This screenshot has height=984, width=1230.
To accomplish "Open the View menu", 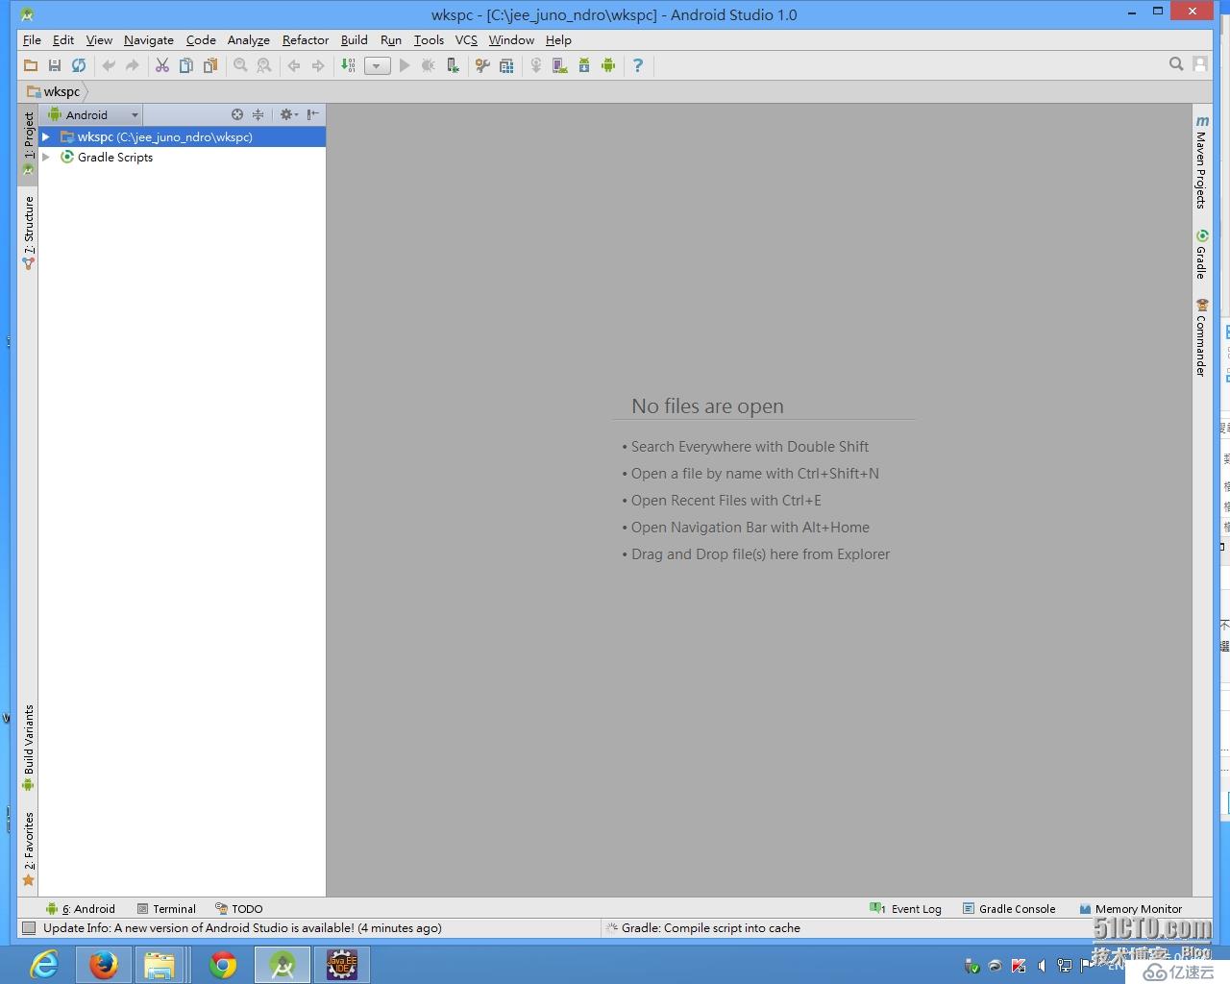I will (x=99, y=39).
